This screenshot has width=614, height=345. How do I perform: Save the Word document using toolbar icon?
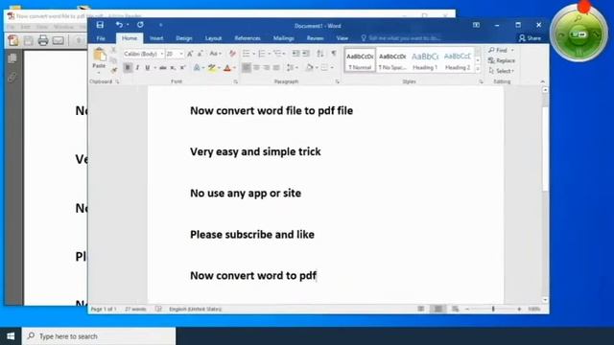pos(100,25)
